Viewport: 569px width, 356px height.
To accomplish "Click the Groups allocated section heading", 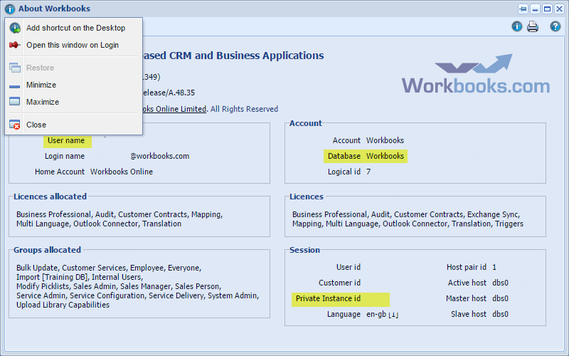I will coord(47,250).
